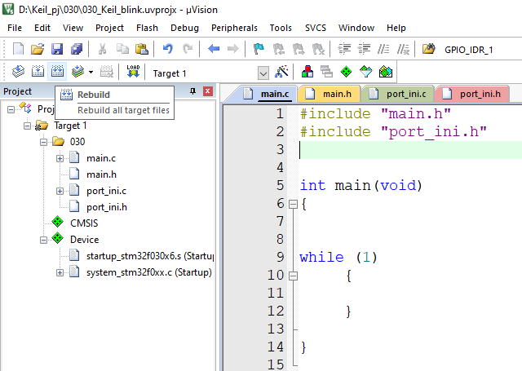Open the Edit menu

[x=42, y=28]
